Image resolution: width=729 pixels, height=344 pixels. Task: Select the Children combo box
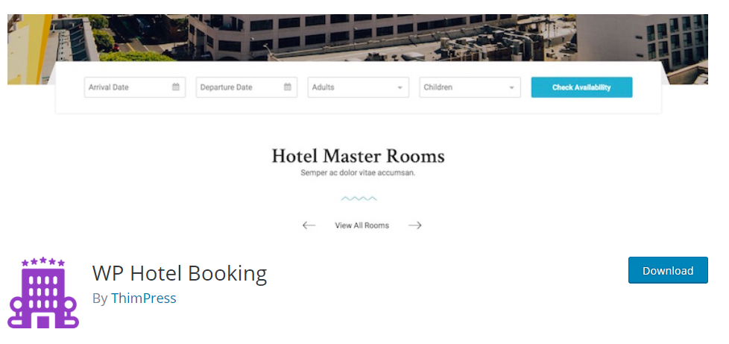click(470, 87)
